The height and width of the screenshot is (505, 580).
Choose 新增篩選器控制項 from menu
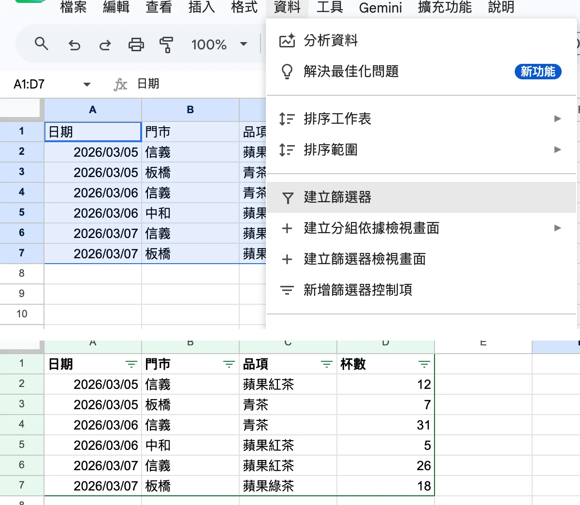[421, 290]
